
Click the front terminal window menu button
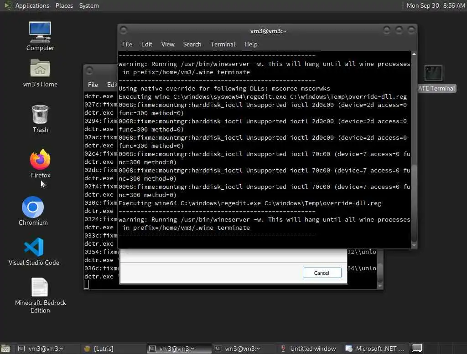click(x=124, y=30)
